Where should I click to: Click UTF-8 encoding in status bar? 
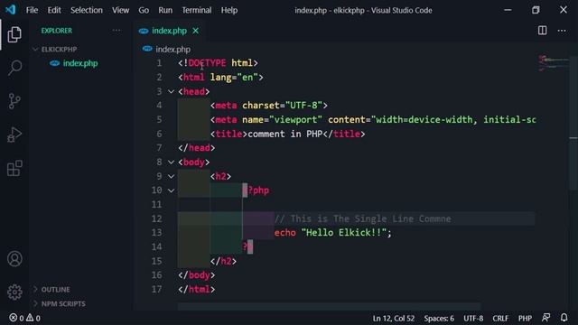click(473, 318)
